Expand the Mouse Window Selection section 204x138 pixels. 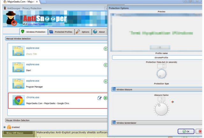[x=56, y=120]
